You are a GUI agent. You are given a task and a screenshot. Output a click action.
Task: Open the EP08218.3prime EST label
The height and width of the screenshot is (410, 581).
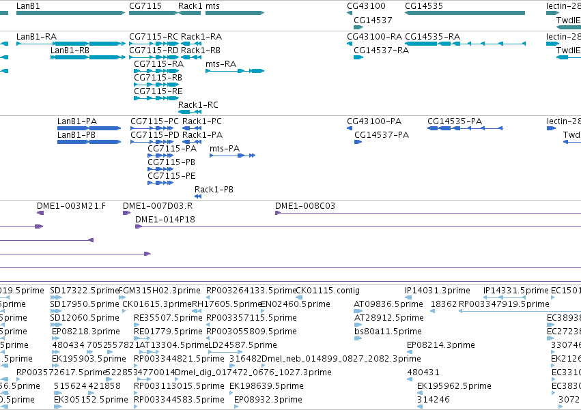tap(86, 332)
